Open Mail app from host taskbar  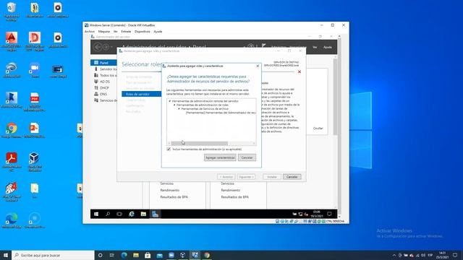pos(159,255)
